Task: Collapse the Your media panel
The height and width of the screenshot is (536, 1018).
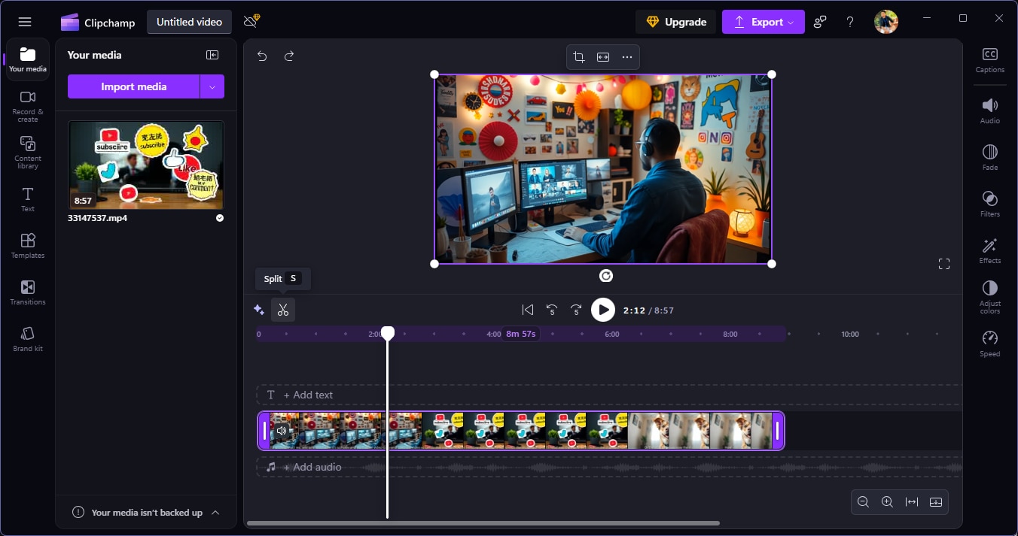Action: [x=212, y=55]
